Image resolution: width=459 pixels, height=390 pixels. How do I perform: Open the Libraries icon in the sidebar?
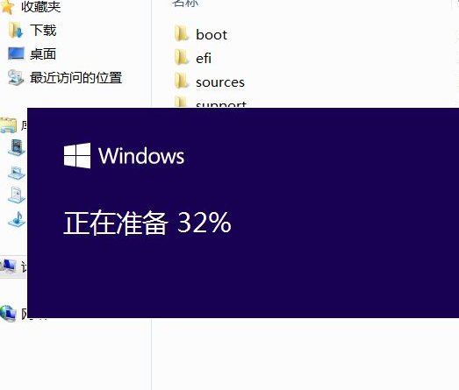9,125
